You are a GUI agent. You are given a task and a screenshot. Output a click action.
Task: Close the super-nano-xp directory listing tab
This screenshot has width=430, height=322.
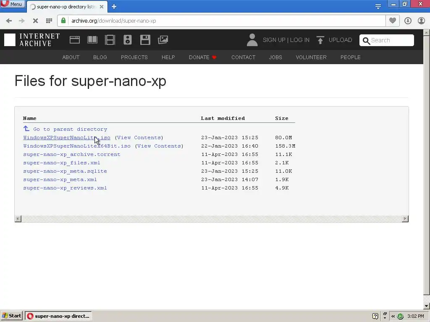[102, 7]
